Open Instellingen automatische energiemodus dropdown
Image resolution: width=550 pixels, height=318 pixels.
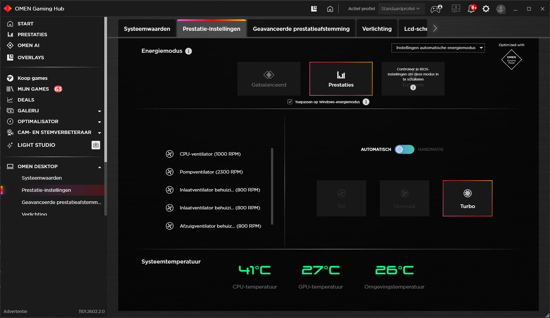click(x=438, y=48)
